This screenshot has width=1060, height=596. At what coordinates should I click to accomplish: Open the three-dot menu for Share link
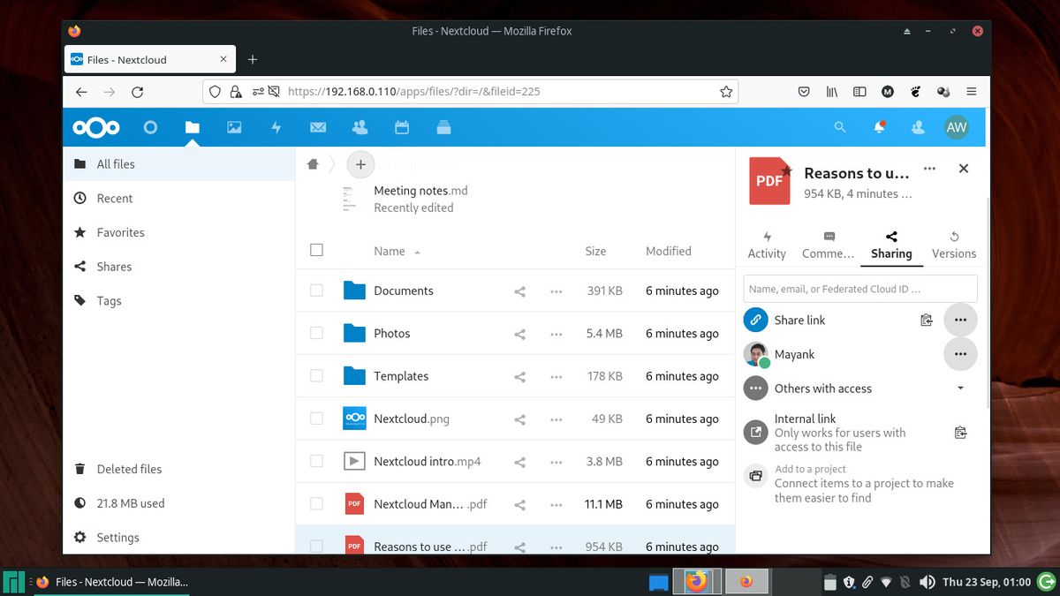[x=960, y=319]
